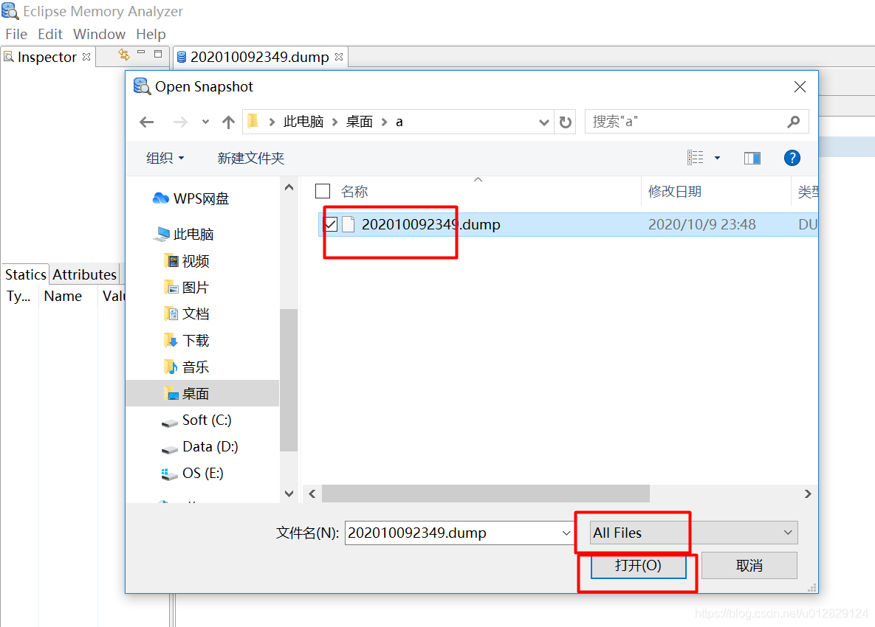Open the 音乐 folder
The width and height of the screenshot is (875, 627).
tap(187, 367)
